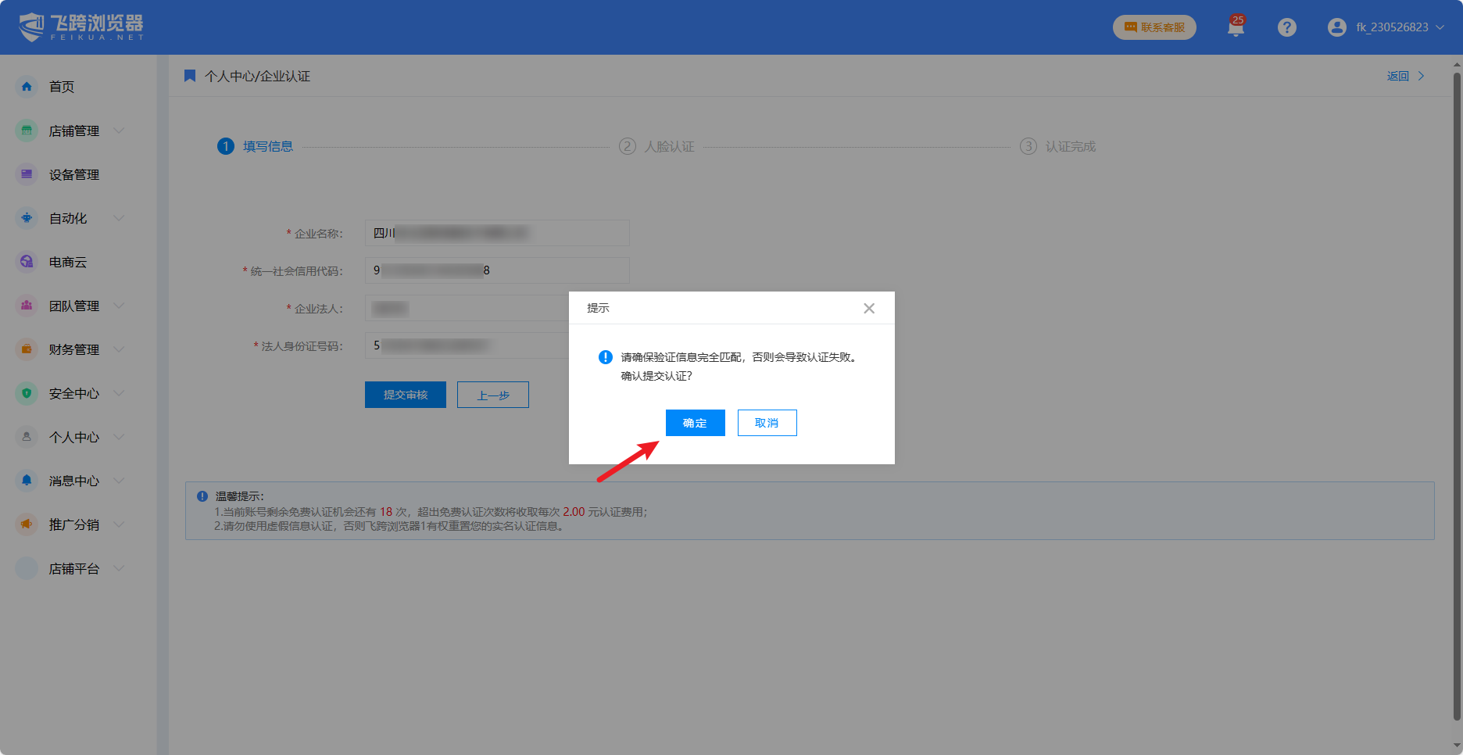Expand the 团队管理 submenu arrow
This screenshot has height=755, width=1463.
[x=119, y=306]
